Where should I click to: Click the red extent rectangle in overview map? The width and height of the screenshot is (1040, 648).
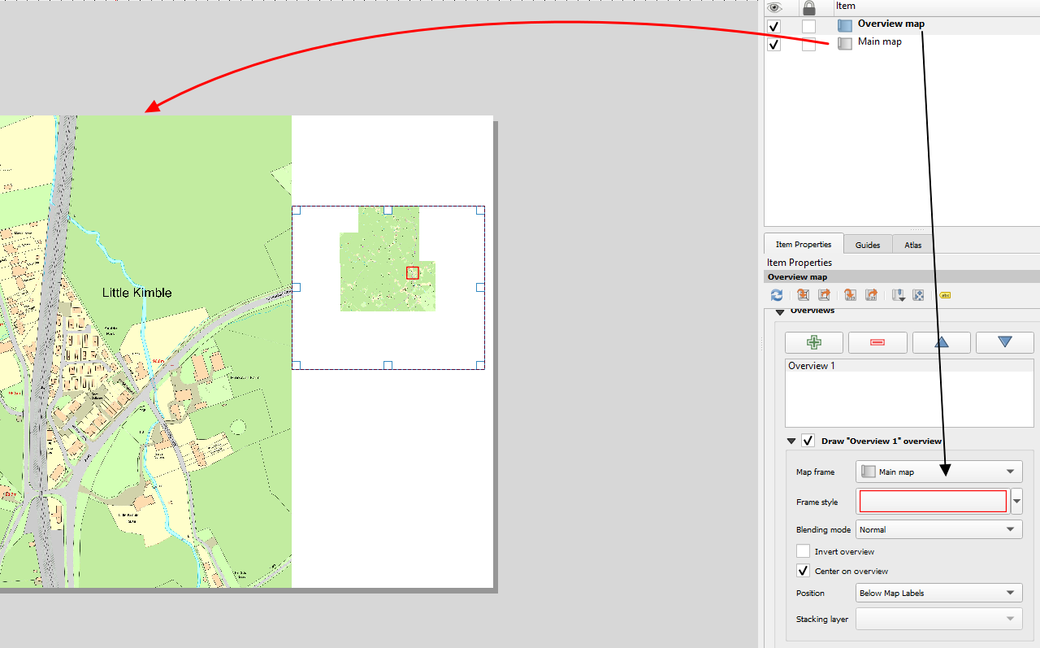pos(412,273)
